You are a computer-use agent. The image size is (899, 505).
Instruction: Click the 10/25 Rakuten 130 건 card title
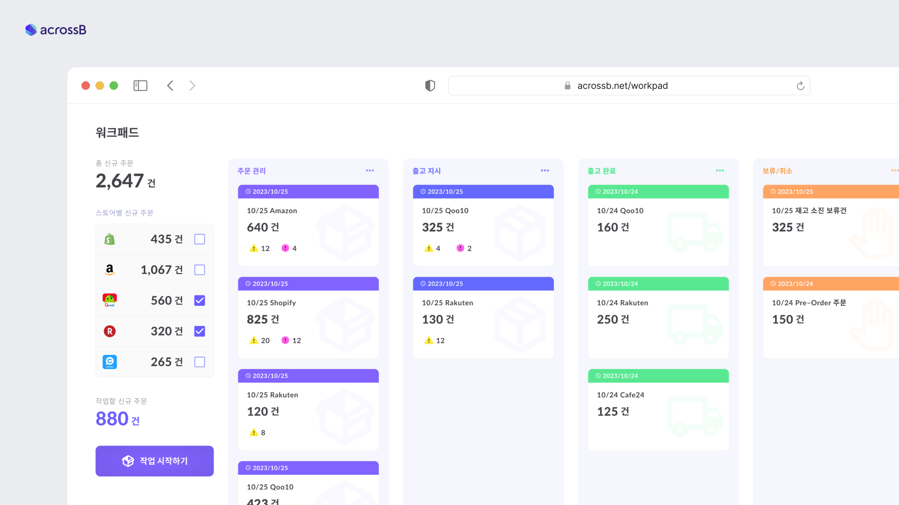pos(447,303)
